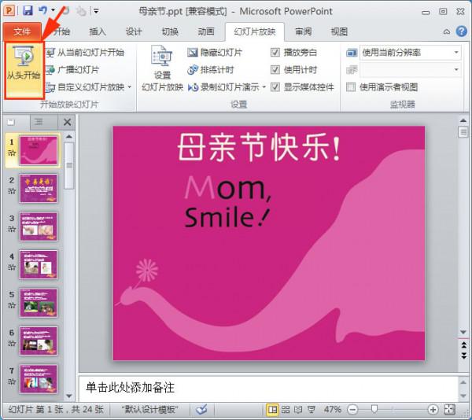The width and height of the screenshot is (472, 420).
Task: Open the 文件 file menu
Action: tap(22, 31)
